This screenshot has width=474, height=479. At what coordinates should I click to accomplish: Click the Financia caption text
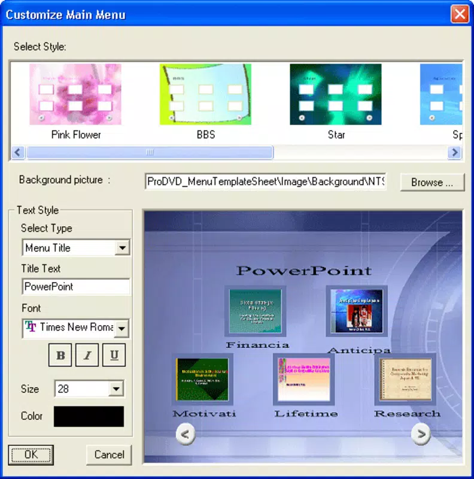tap(257, 345)
